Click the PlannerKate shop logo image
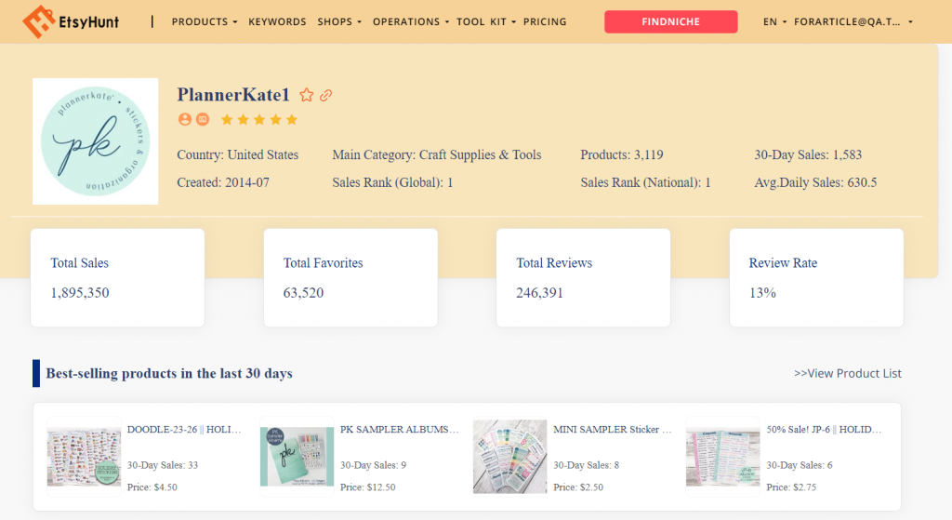The width and height of the screenshot is (952, 520). [x=95, y=141]
